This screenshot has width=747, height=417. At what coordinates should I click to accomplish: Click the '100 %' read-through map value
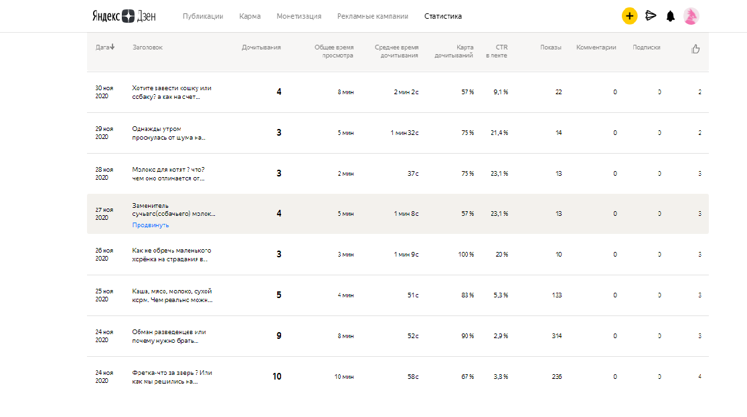point(466,255)
